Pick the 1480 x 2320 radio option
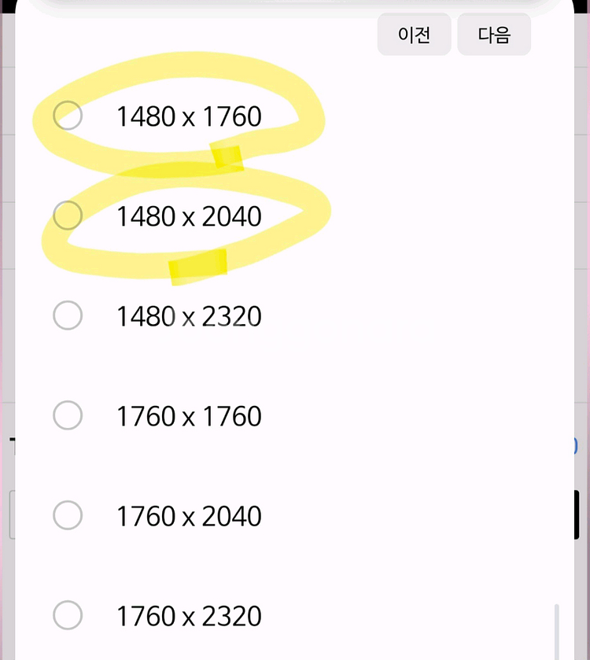 point(68,315)
